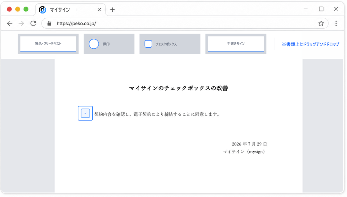Click the green maximize dot
This screenshot has height=197, width=347.
pyautogui.click(x=26, y=9)
